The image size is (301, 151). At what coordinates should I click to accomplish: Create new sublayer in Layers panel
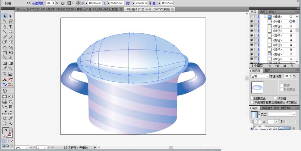(x=277, y=66)
